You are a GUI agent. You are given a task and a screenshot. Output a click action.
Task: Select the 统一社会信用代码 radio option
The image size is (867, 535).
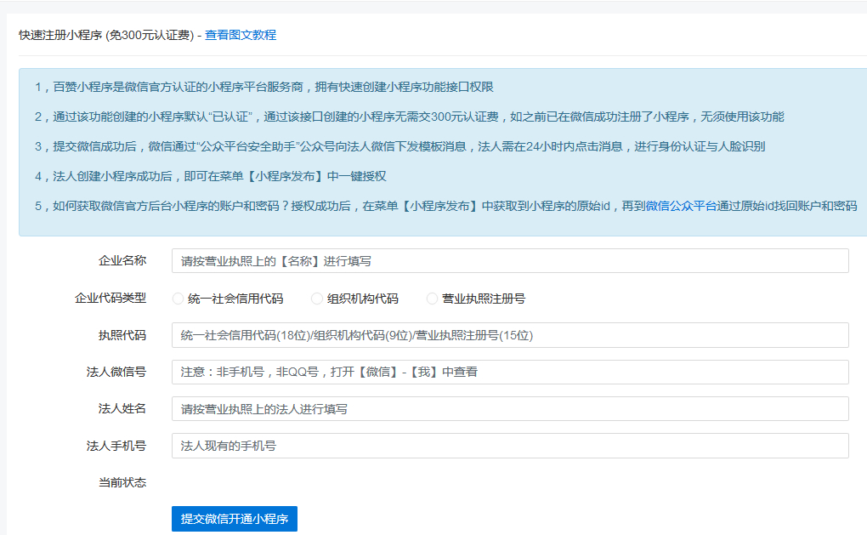pos(178,299)
